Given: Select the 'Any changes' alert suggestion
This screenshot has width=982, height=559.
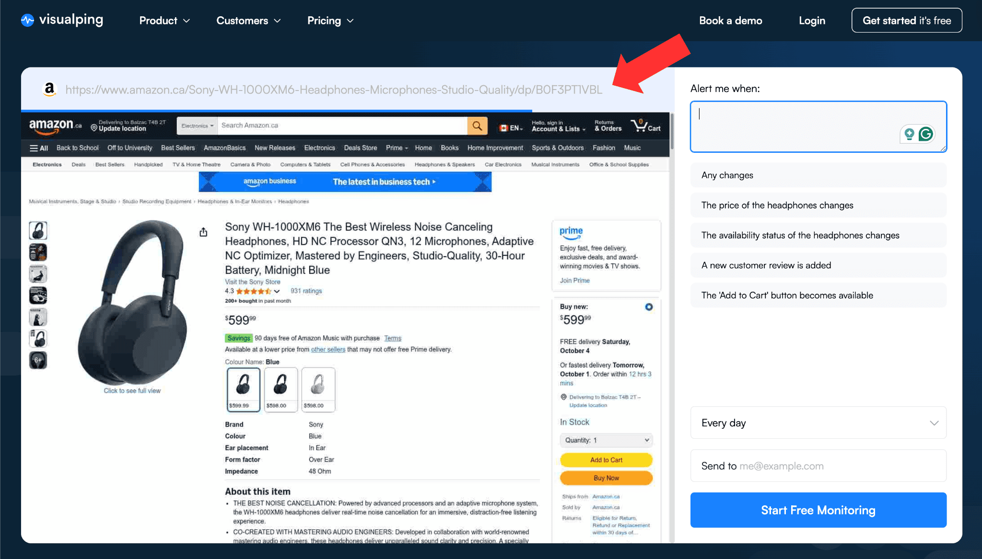Looking at the screenshot, I should pyautogui.click(x=818, y=175).
